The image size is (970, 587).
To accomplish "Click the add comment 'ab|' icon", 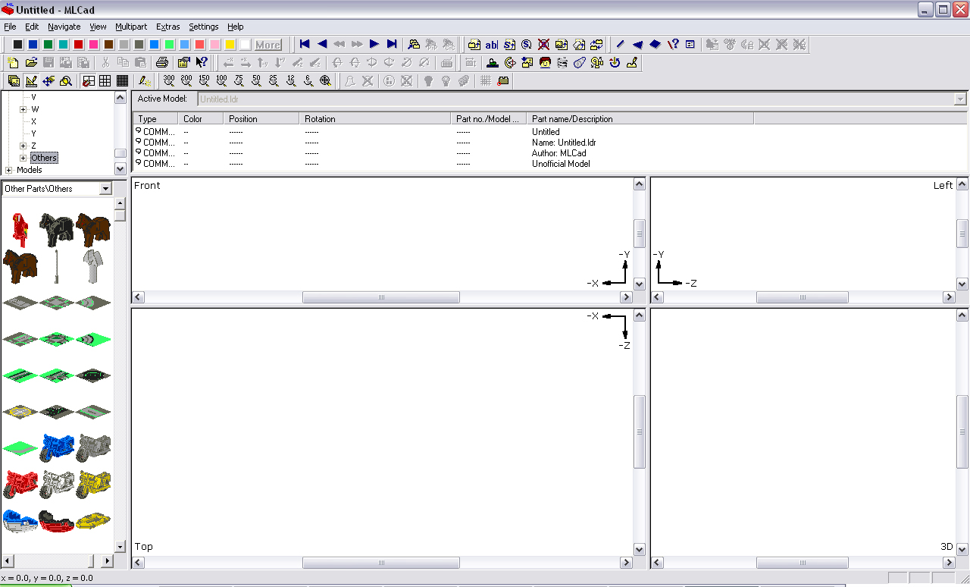I will coord(491,45).
